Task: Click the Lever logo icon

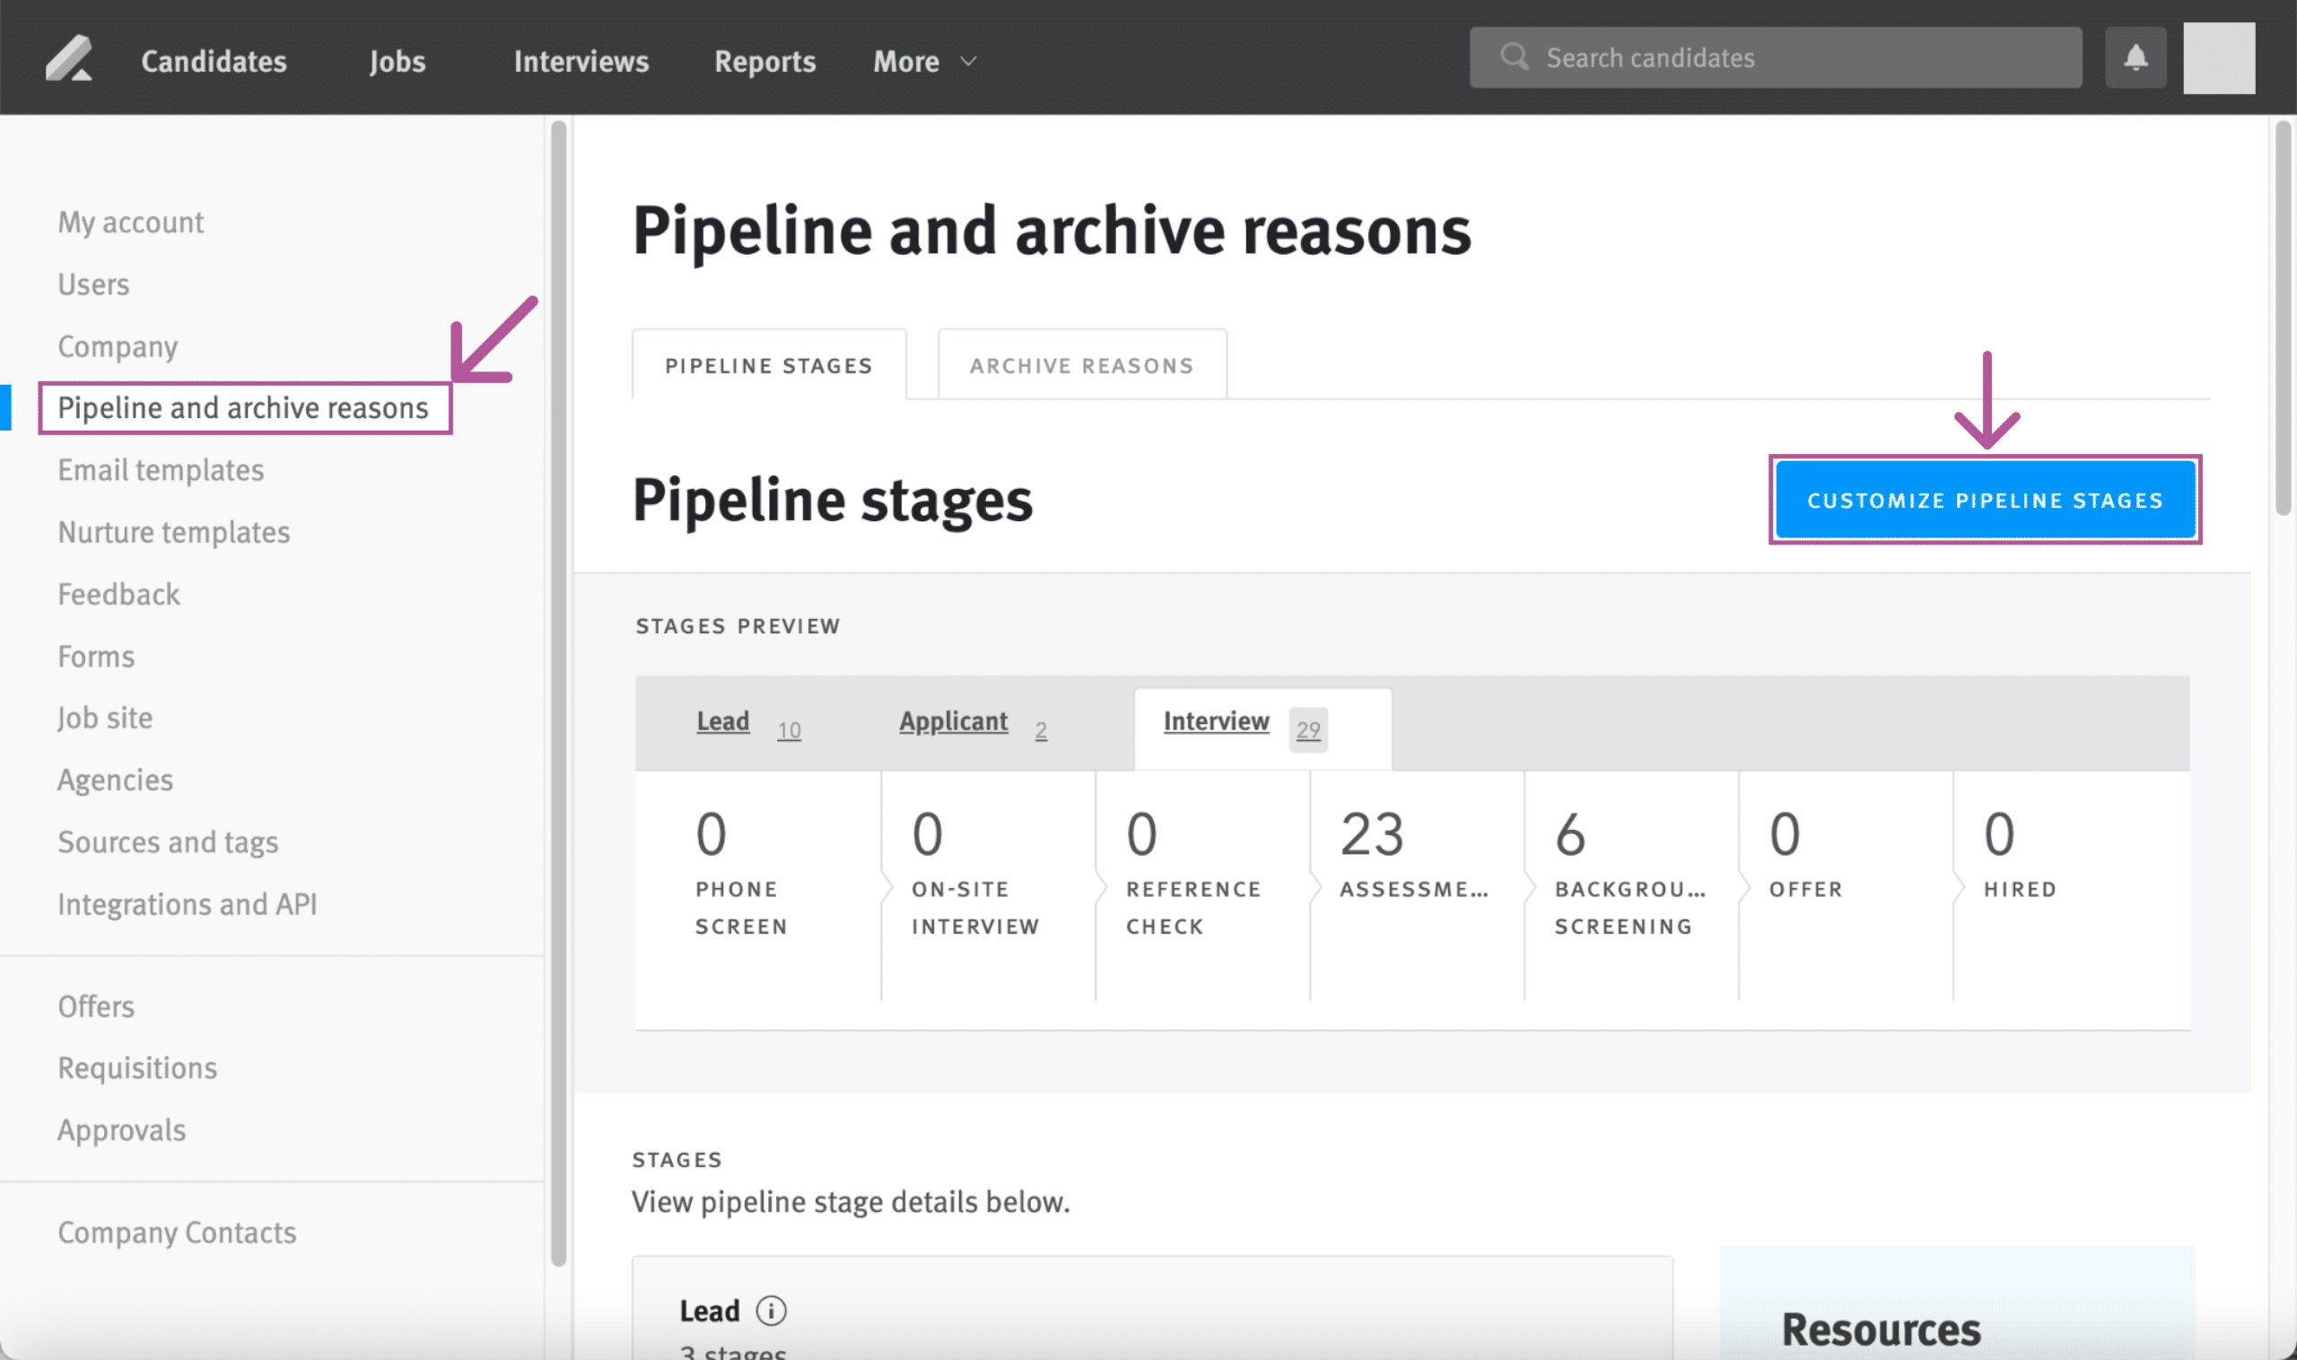Action: pyautogui.click(x=69, y=59)
